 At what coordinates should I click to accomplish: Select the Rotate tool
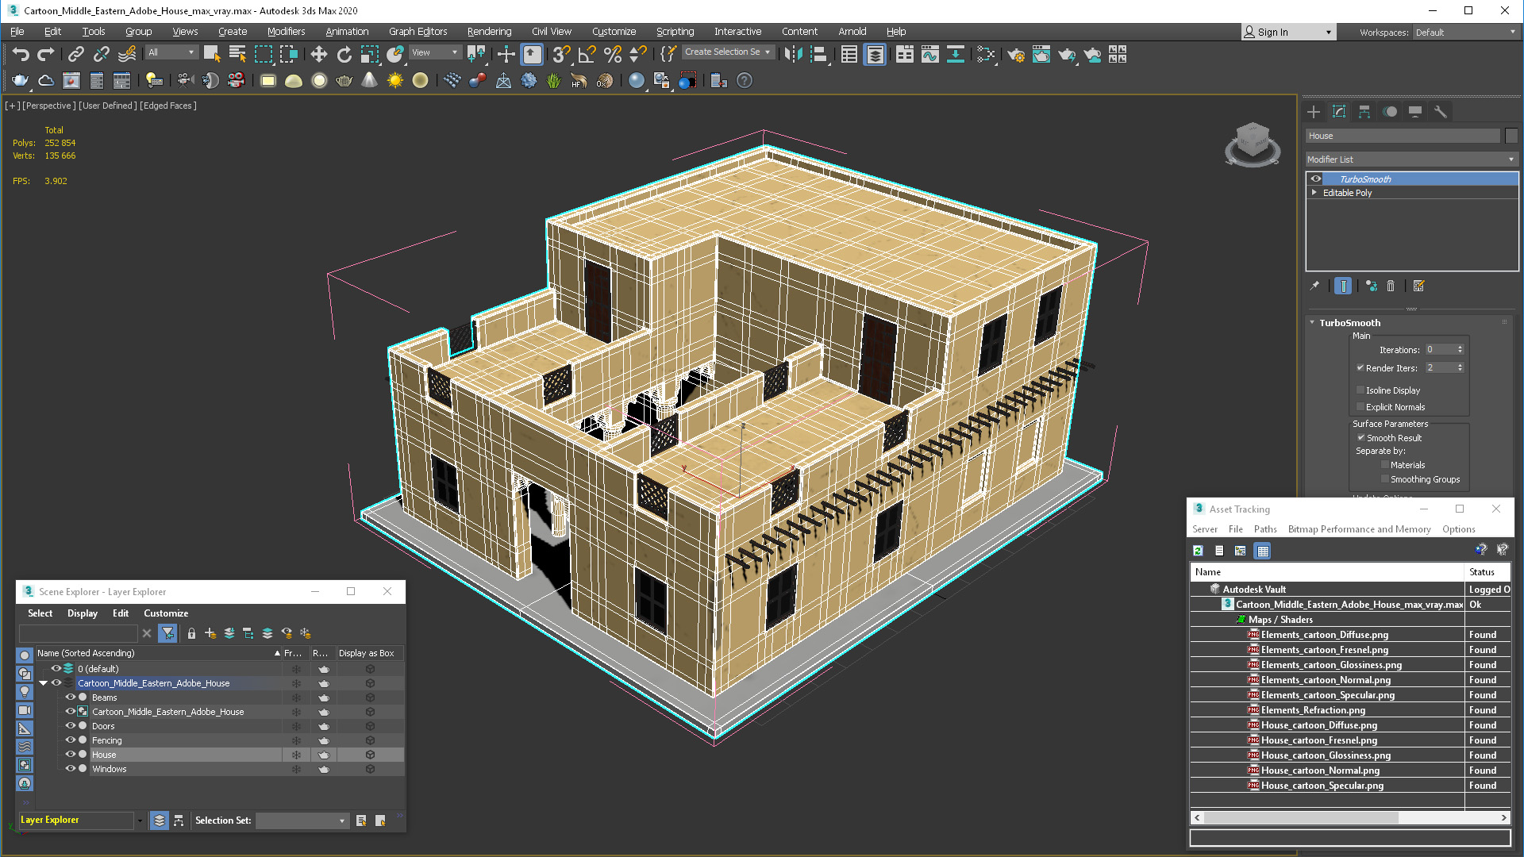coord(344,54)
